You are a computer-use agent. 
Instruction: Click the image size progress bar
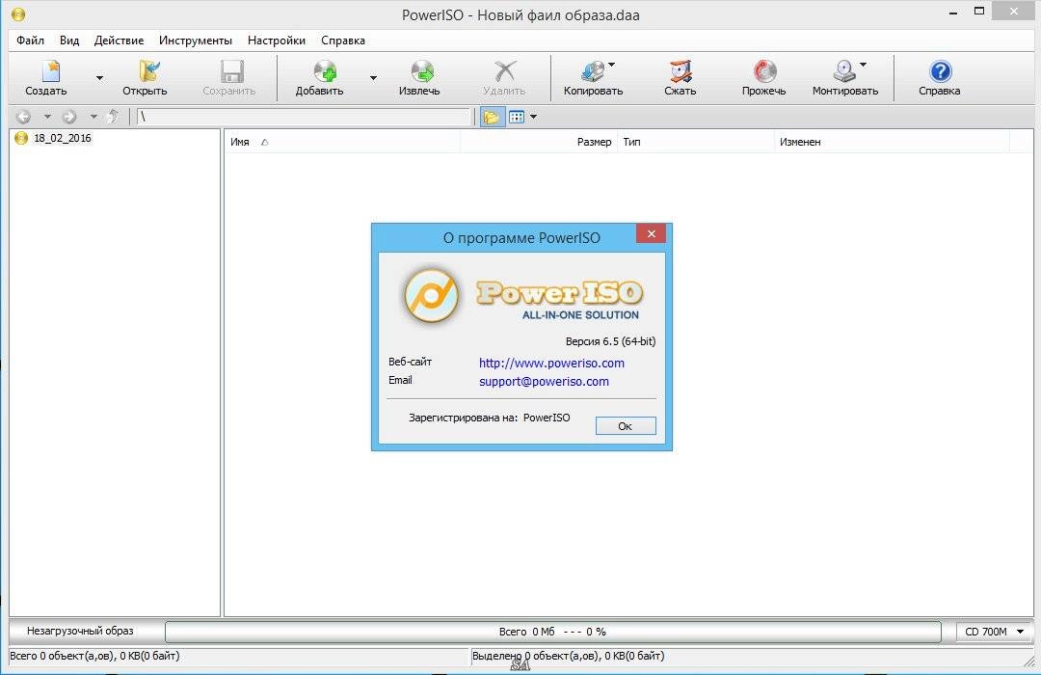552,632
